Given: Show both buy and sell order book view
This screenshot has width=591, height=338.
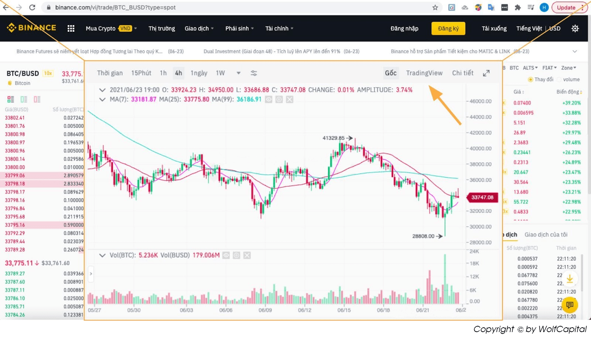Looking at the screenshot, I should 11,99.
